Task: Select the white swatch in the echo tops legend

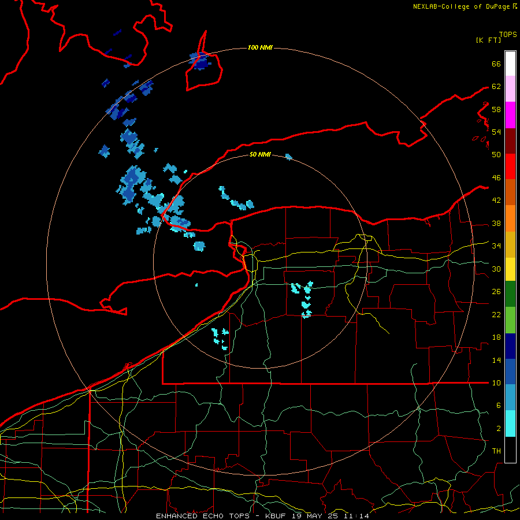Action: 510,64
